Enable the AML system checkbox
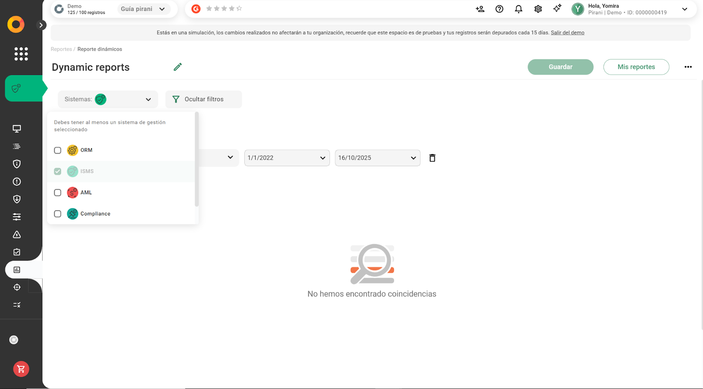This screenshot has height=389, width=703. [x=58, y=193]
